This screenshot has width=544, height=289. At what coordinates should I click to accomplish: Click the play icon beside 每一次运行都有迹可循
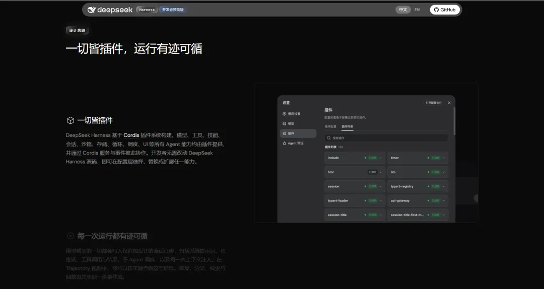pyautogui.click(x=71, y=236)
